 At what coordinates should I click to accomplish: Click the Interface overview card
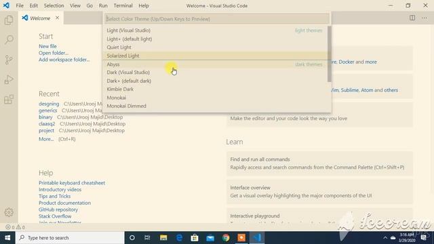[319, 191]
